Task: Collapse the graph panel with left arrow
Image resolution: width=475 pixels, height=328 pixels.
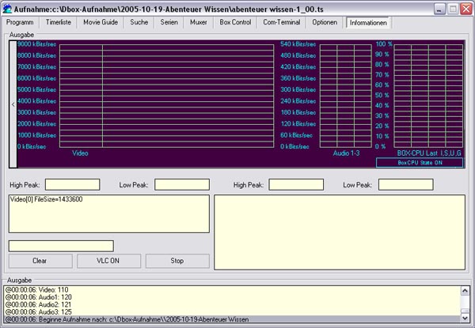Action: click(x=13, y=104)
